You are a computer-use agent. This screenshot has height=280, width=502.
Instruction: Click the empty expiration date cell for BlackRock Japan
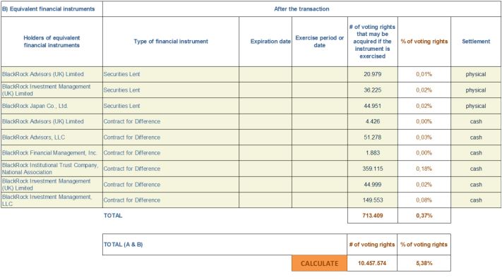coord(265,106)
